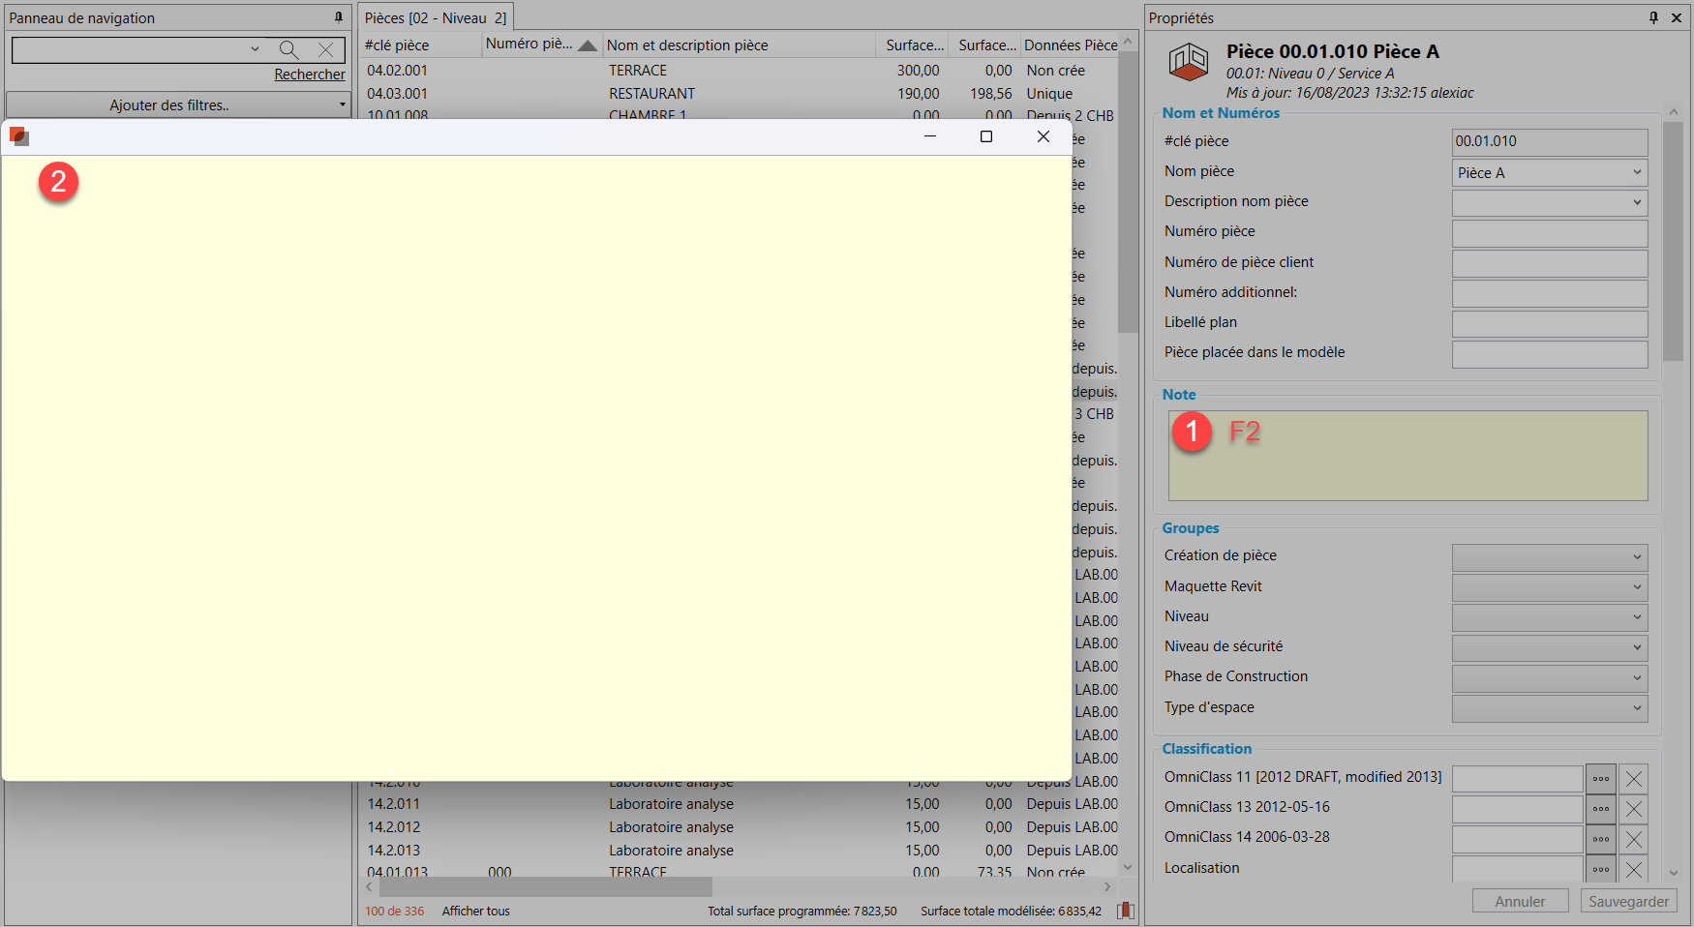Open OmniClass 11 browse ellipsis button

[x=1601, y=779]
